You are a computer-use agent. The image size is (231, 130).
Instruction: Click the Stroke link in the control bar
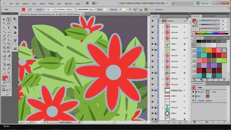pyautogui.click(x=39, y=10)
